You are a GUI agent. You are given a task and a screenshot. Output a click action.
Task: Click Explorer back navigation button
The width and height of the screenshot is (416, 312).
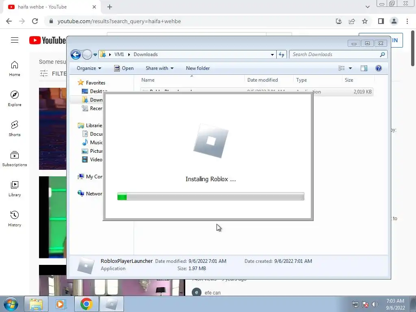click(x=76, y=55)
